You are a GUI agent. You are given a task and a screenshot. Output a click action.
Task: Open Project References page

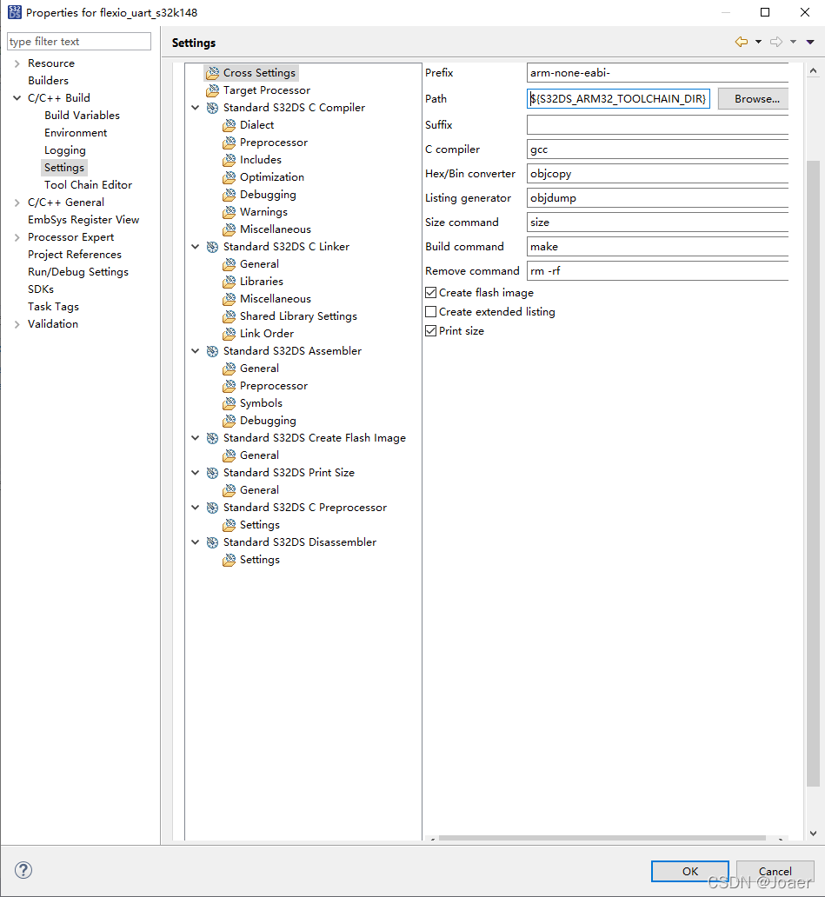75,255
